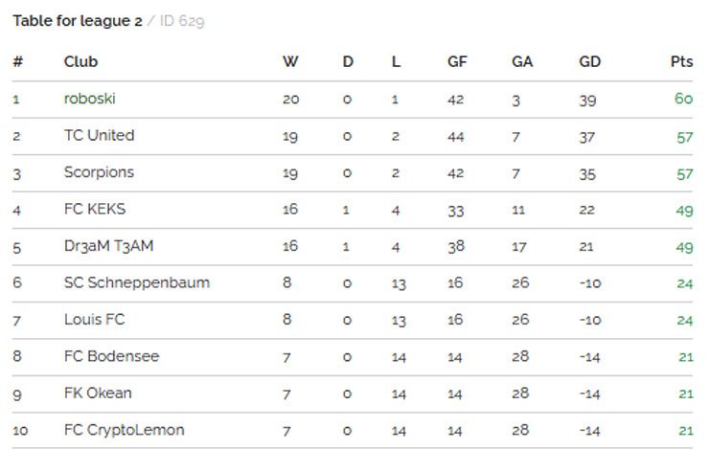709x450 pixels.
Task: Sort by the Pts column header
Action: pyautogui.click(x=681, y=62)
